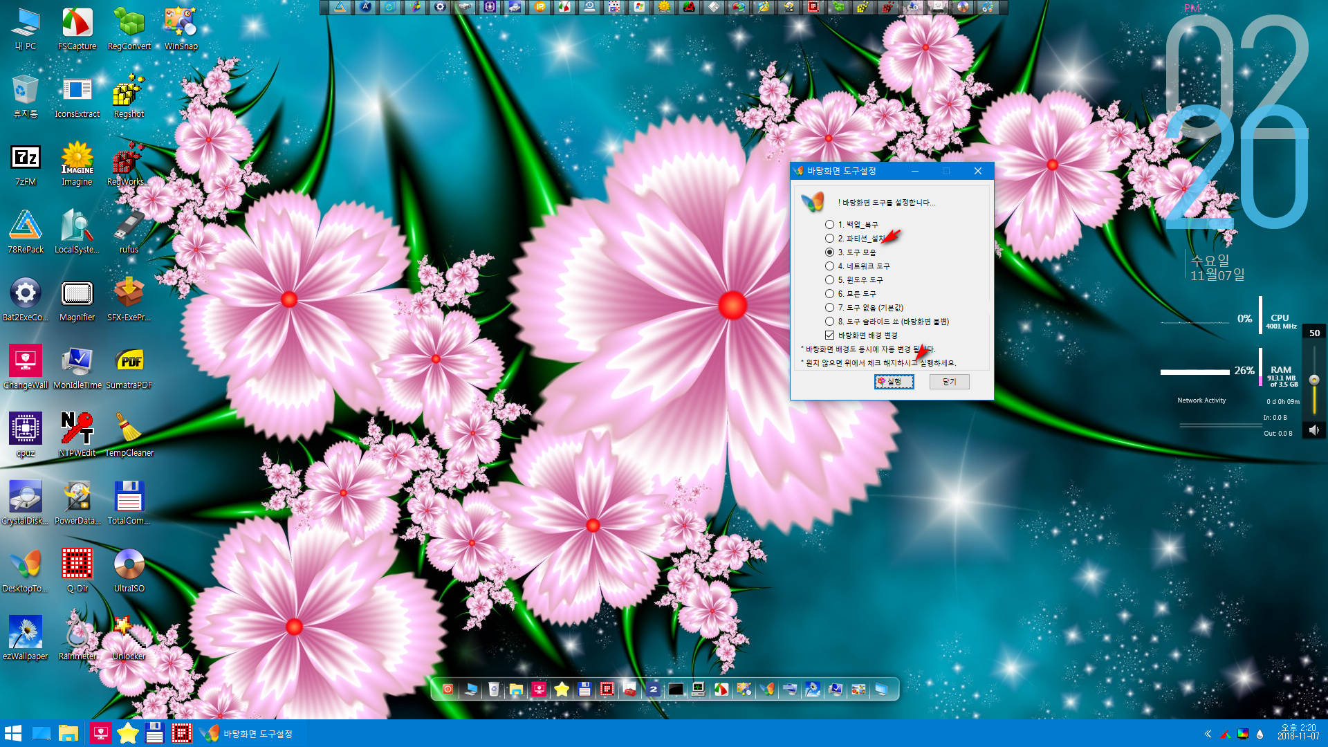Click the red toolbox icon in bottom dock
This screenshot has width=1328, height=747.
(x=629, y=689)
